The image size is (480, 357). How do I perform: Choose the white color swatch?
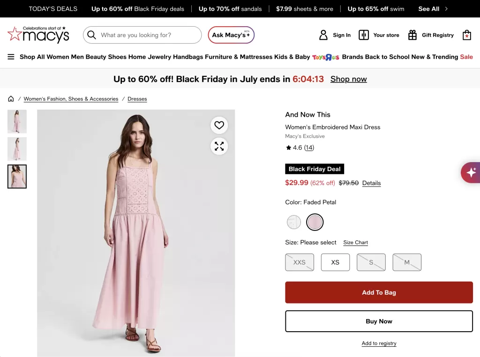pyautogui.click(x=293, y=222)
